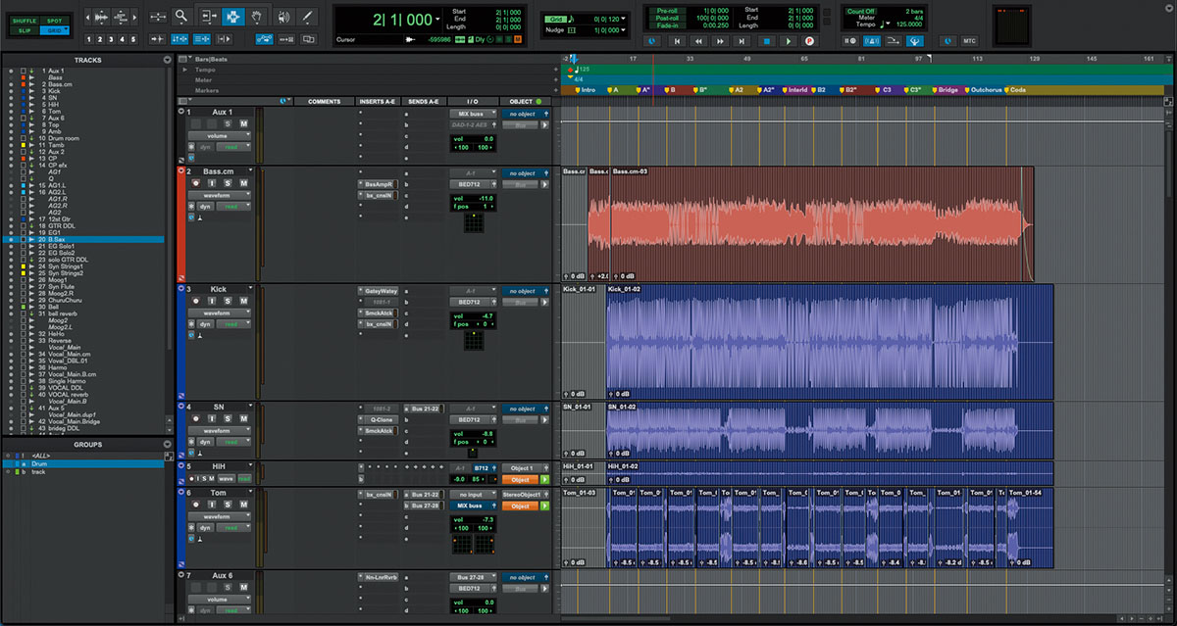Image resolution: width=1177 pixels, height=626 pixels.
Task: Select the Zoomer magnifier tool
Action: click(181, 17)
